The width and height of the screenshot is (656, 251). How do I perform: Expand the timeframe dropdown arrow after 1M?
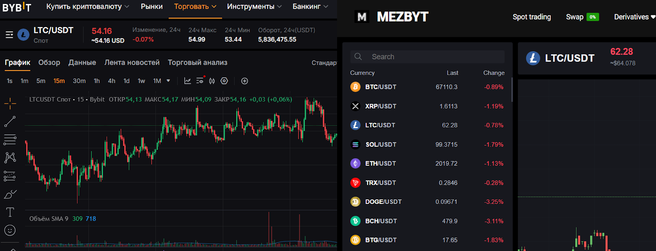coord(168,81)
